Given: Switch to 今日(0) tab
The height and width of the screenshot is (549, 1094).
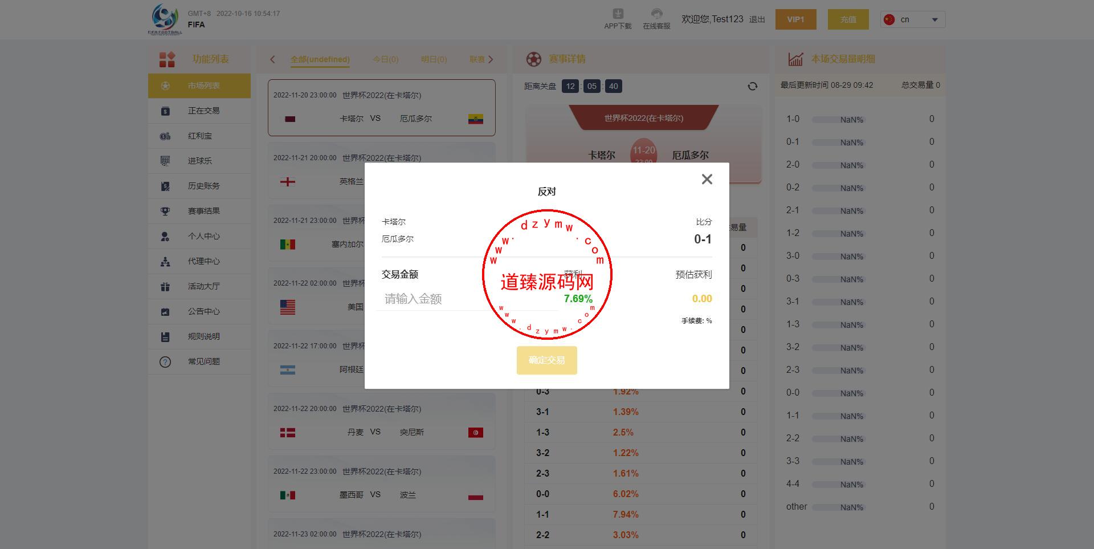Looking at the screenshot, I should click(x=386, y=59).
